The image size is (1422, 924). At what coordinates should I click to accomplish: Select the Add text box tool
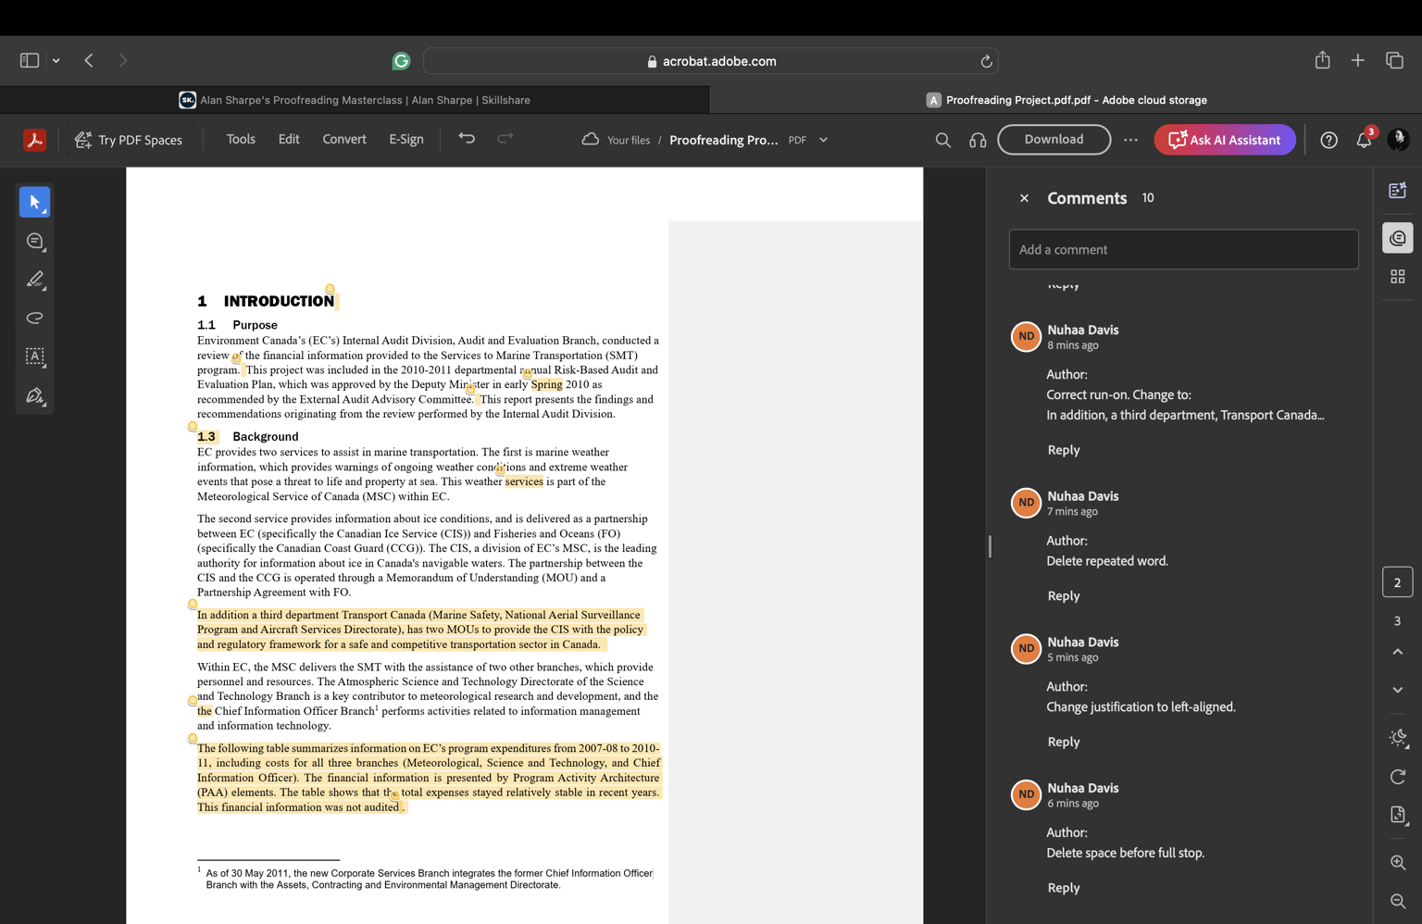[x=35, y=356]
